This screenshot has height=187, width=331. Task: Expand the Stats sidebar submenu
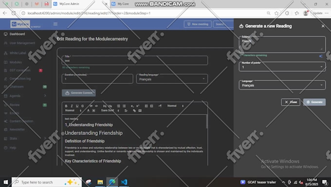click(45, 138)
